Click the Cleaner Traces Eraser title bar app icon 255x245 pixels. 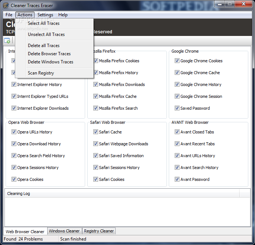tap(6, 5)
